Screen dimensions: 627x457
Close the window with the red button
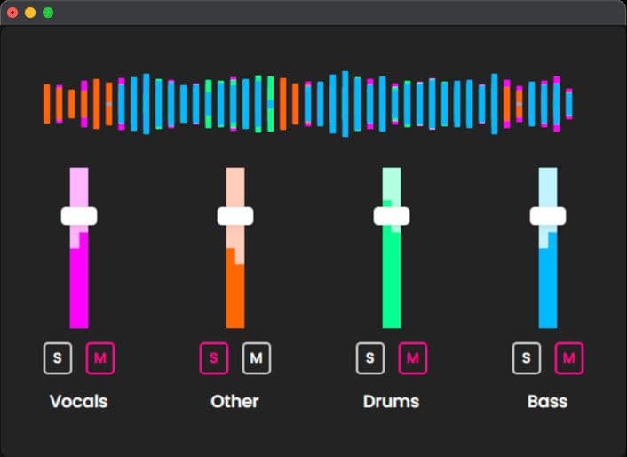click(x=12, y=12)
